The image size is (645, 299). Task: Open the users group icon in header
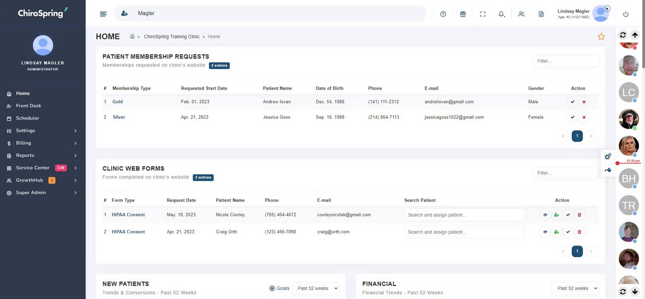(521, 14)
